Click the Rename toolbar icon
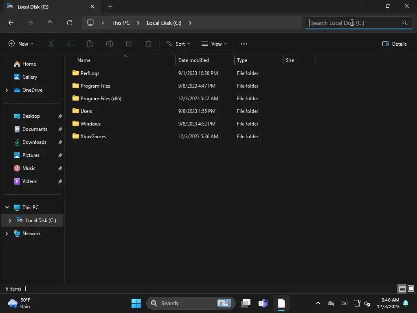This screenshot has width=417, height=313. tap(110, 44)
